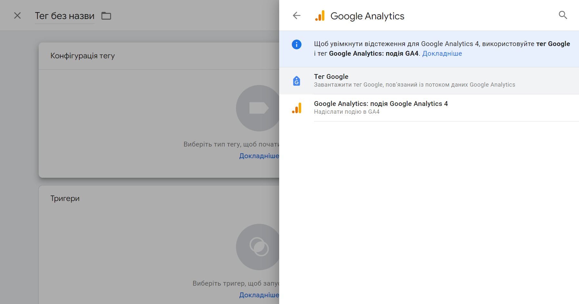Click text Виберіть тип тегу, щоб почати
The width and height of the screenshot is (579, 304).
point(231,144)
